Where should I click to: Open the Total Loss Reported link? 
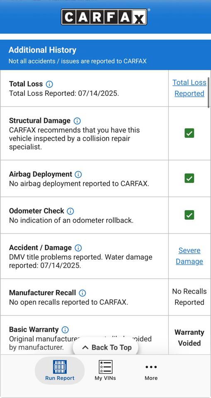pyautogui.click(x=189, y=88)
